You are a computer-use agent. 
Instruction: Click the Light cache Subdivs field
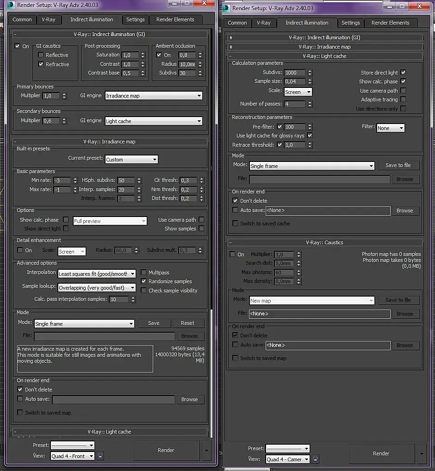[295, 73]
